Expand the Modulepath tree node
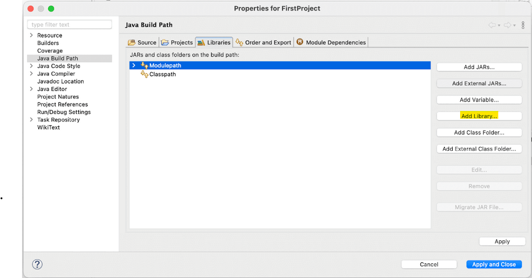532x278 pixels. point(134,65)
